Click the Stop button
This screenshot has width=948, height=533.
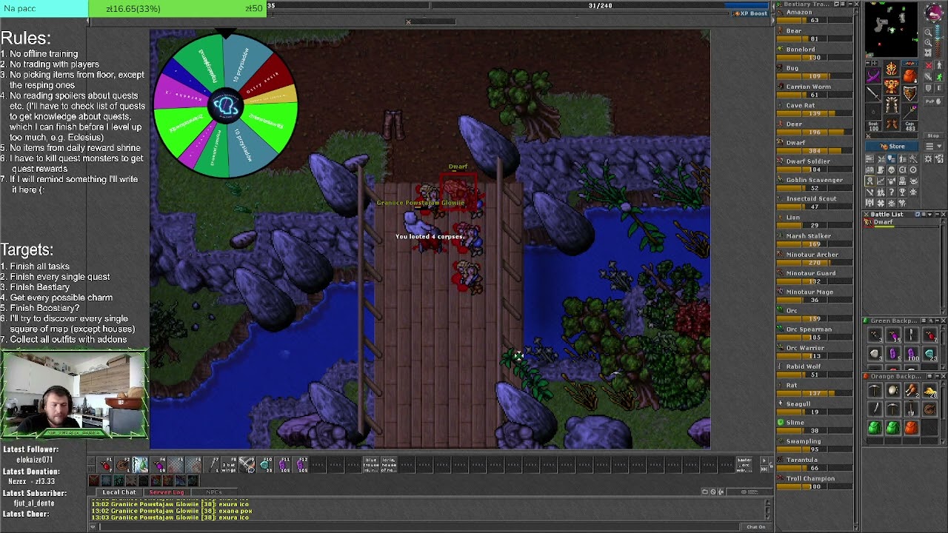(933, 136)
